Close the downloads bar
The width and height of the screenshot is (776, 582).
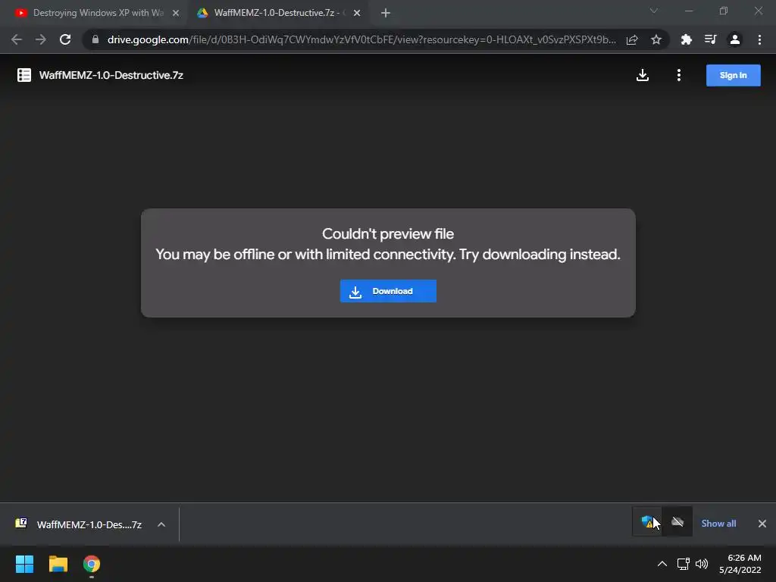[762, 524]
